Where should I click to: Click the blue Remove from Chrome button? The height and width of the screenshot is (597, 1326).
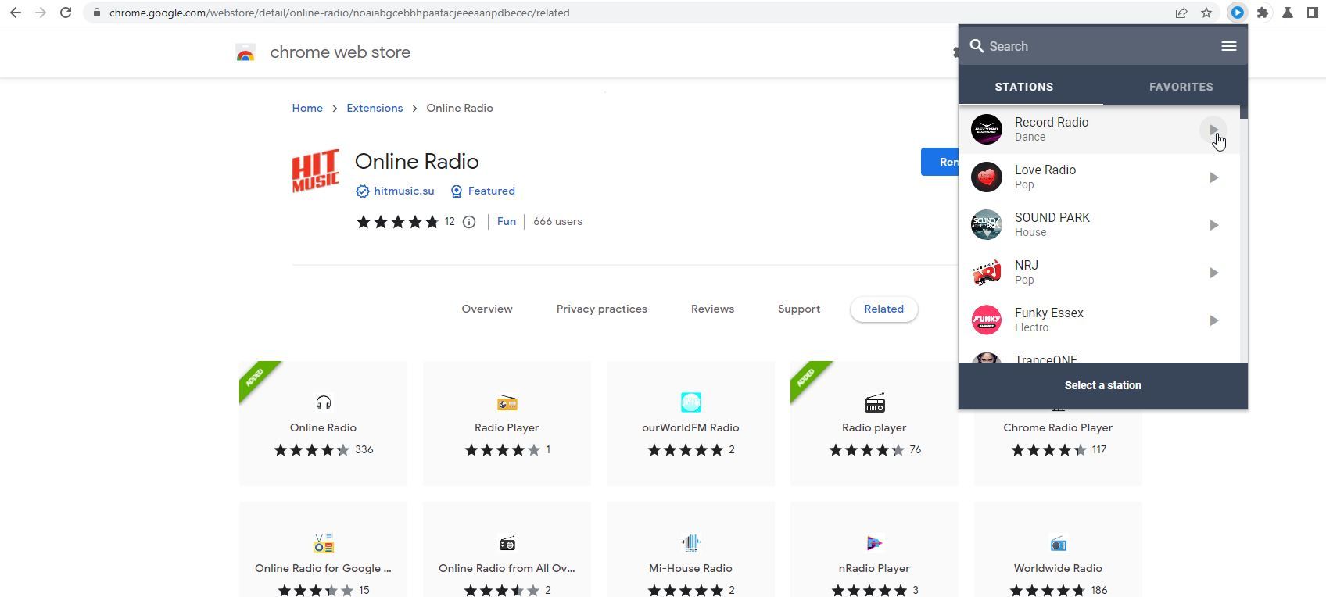pos(940,162)
